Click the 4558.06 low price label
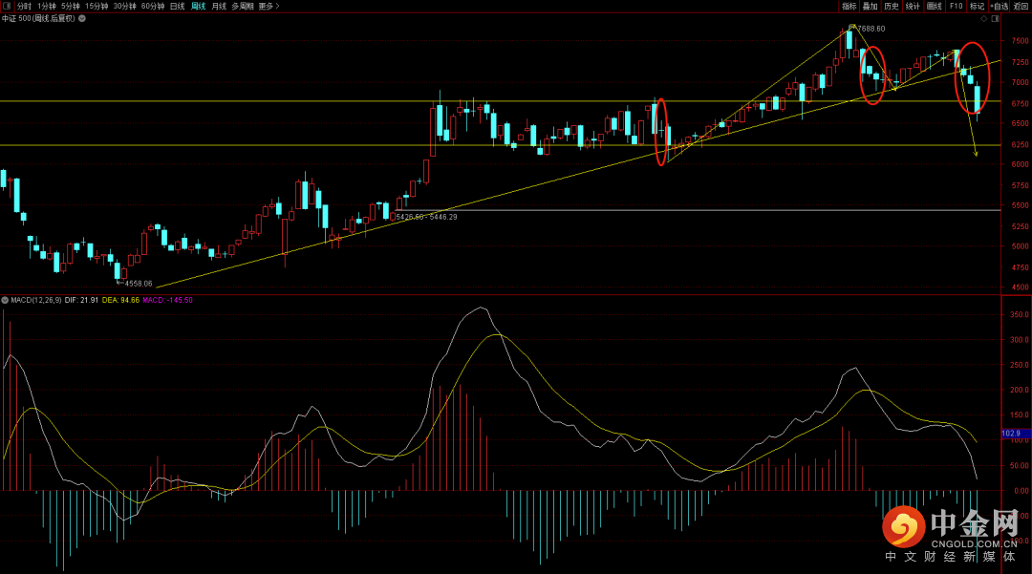Viewport: 1032px width, 574px height. (139, 284)
